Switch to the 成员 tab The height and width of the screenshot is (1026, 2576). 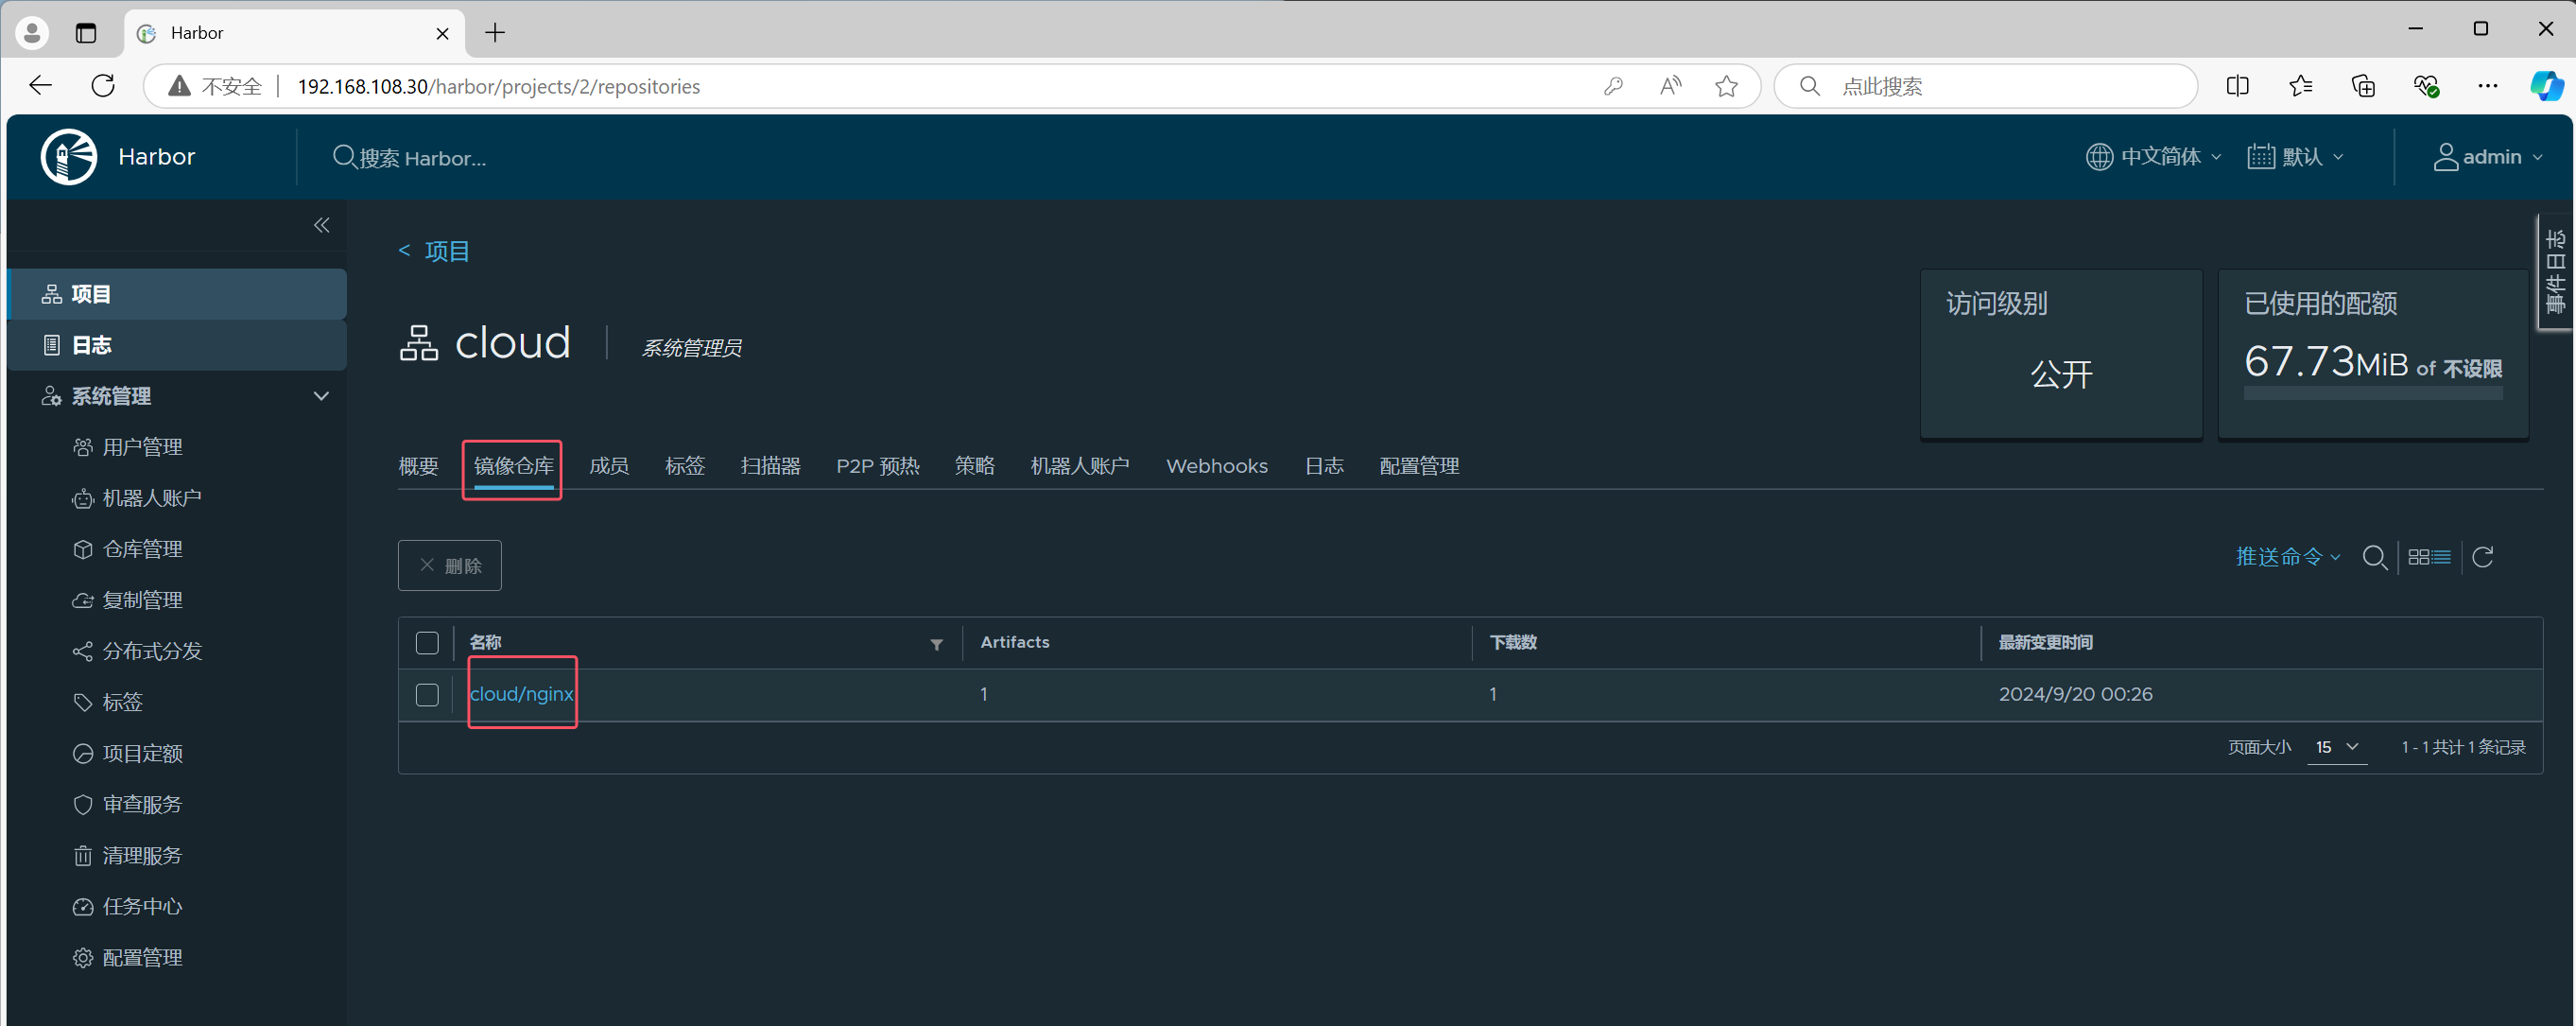(608, 466)
